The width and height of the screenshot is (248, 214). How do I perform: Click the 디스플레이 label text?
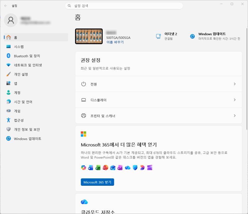(98, 100)
